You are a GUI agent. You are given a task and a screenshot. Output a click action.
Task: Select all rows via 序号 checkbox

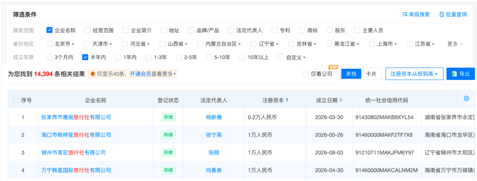[16, 100]
